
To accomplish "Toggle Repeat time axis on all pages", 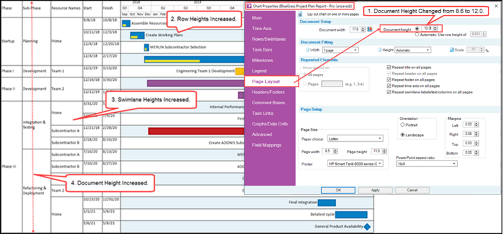I will [389, 86].
